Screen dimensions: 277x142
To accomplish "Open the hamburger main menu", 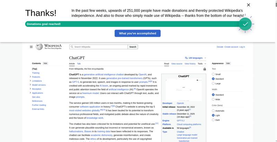I will 31,47.
